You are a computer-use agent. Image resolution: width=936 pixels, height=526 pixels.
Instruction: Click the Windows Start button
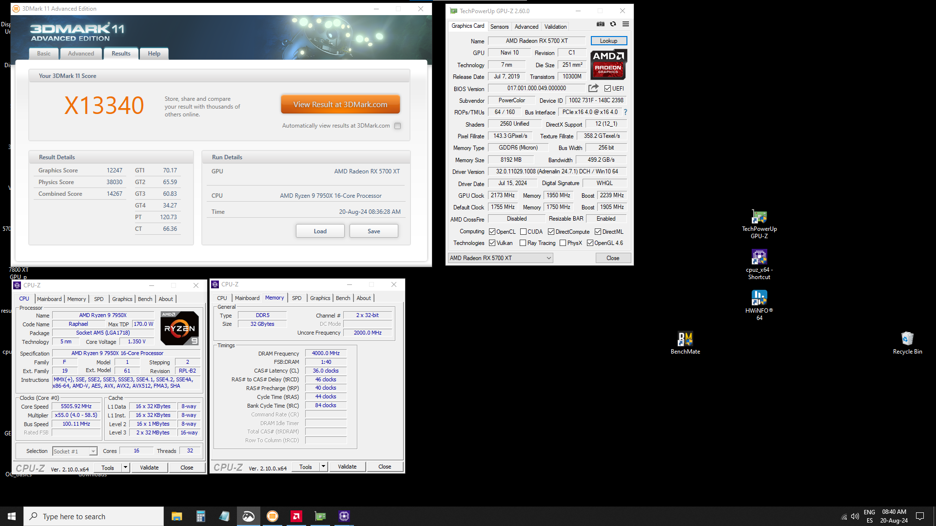(12, 516)
